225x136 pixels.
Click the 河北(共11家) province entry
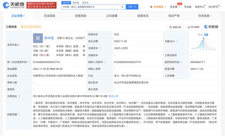41,47
